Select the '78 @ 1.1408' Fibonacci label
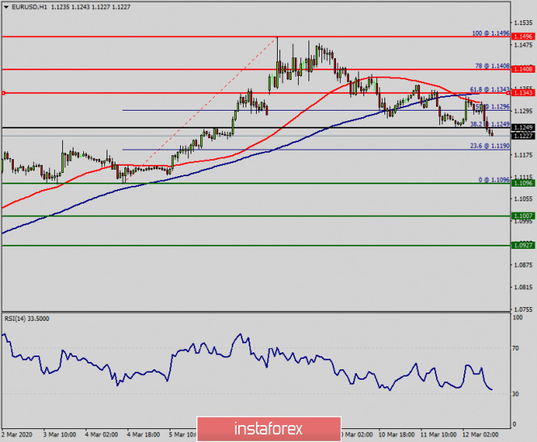 pos(493,65)
